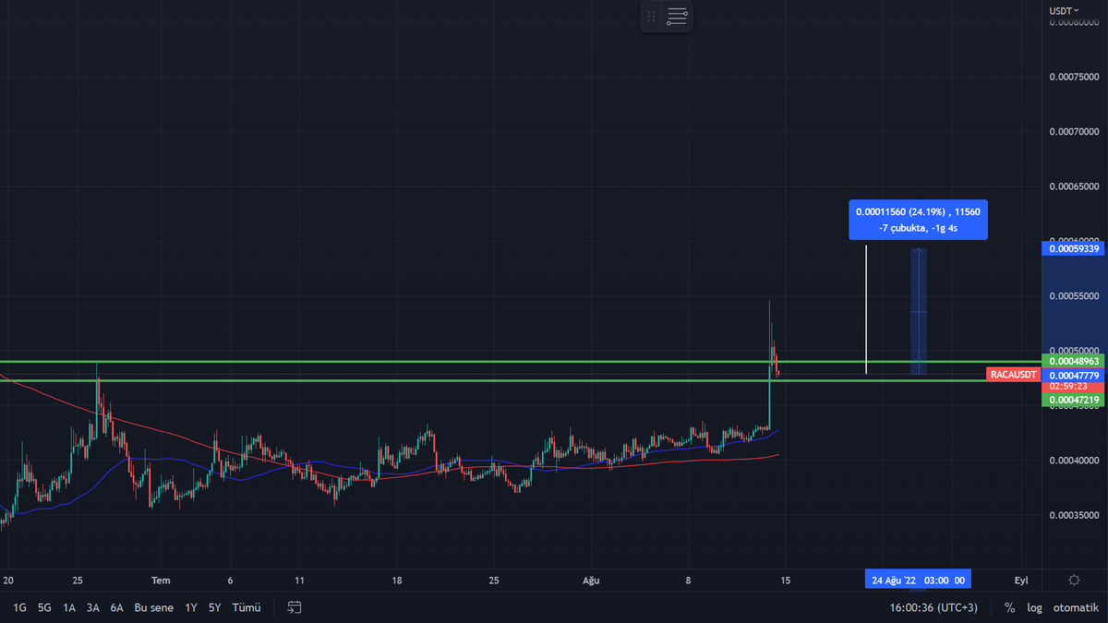This screenshot has height=623, width=1108.
Task: Toggle otomatik auto scale
Action: (1075, 607)
